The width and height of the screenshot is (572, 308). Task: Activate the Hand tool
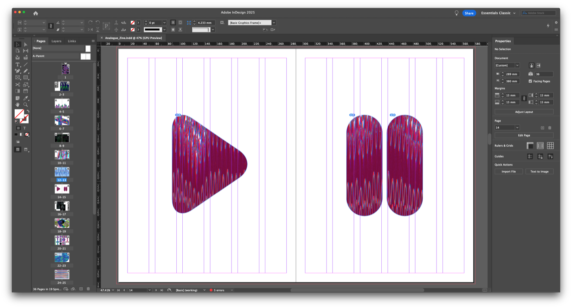17,105
